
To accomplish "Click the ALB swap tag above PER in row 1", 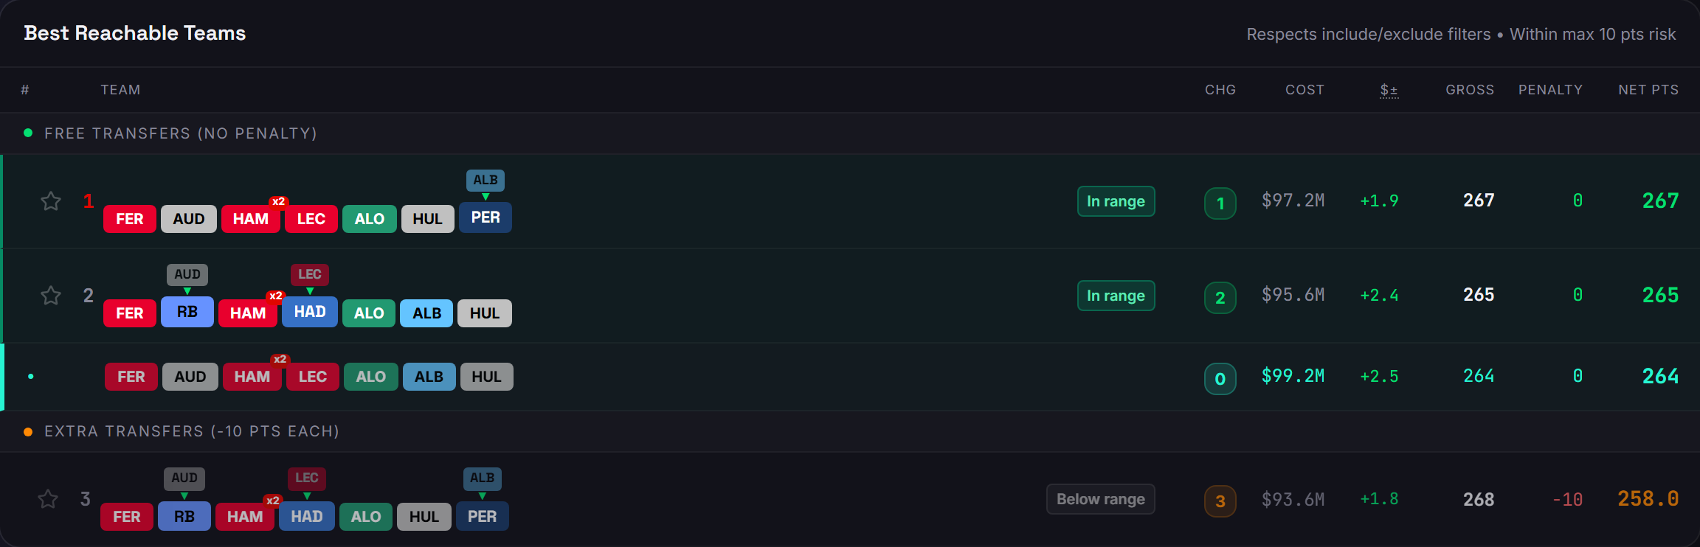I will tap(486, 181).
